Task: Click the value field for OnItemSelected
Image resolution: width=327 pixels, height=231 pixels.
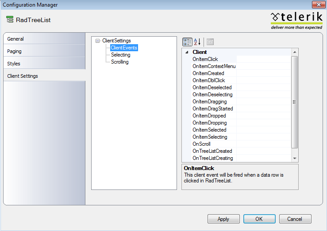Action: point(264,130)
